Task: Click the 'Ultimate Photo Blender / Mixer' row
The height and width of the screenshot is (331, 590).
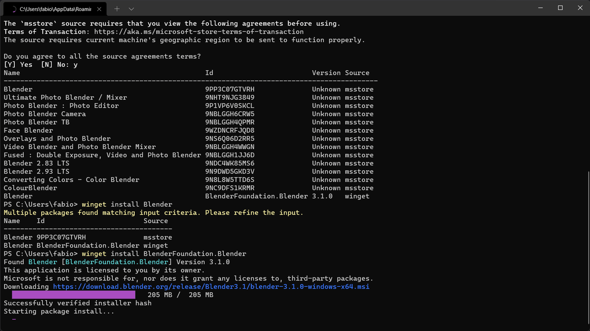Action: click(x=65, y=97)
